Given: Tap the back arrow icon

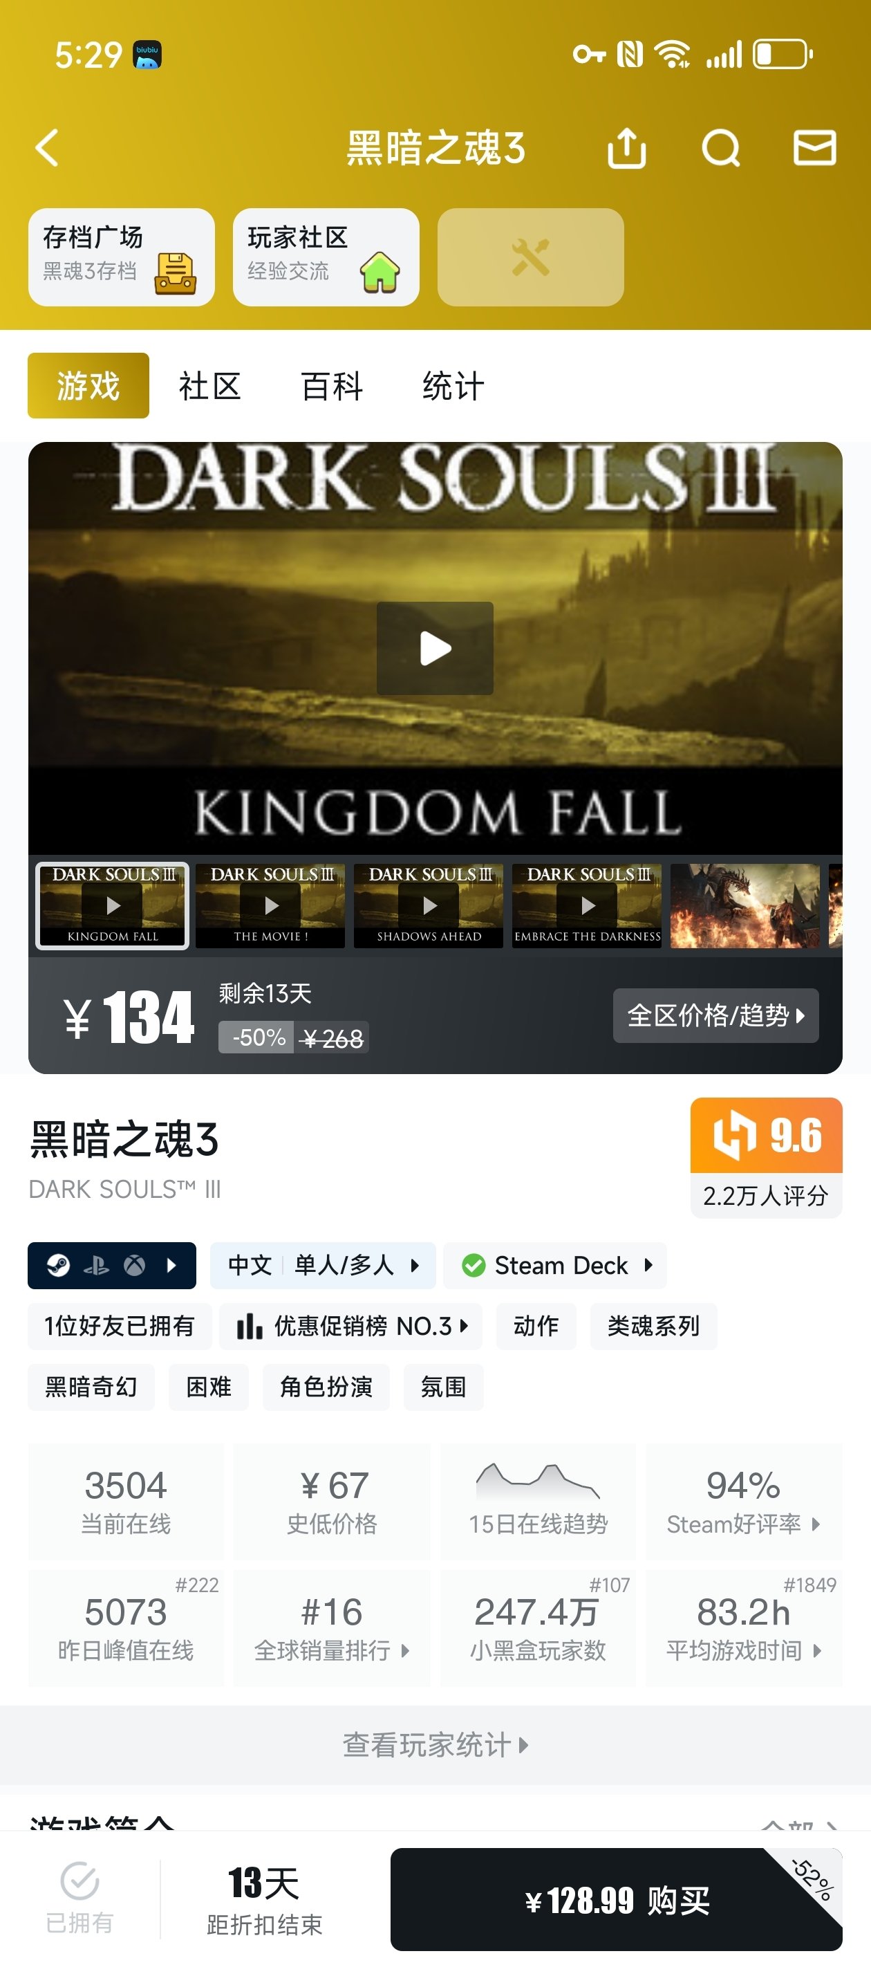Looking at the screenshot, I should (x=47, y=147).
